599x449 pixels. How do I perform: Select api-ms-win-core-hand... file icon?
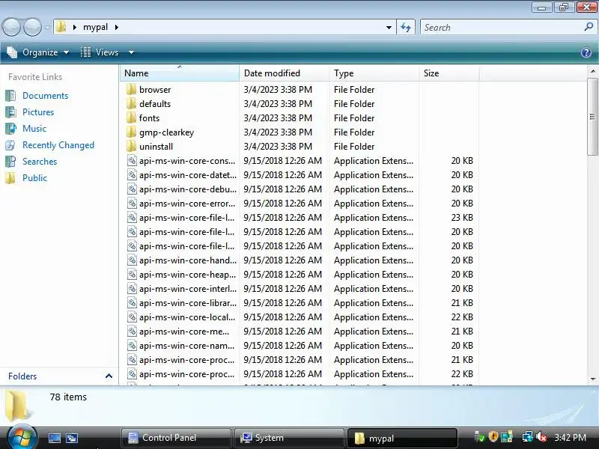click(x=132, y=260)
